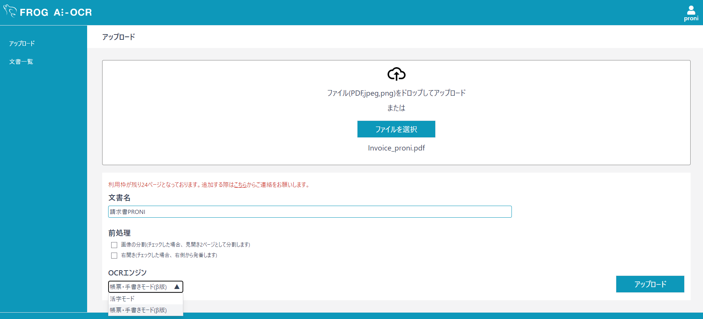Check the 画像の分割 checkbox
The width and height of the screenshot is (703, 319).
(114, 245)
